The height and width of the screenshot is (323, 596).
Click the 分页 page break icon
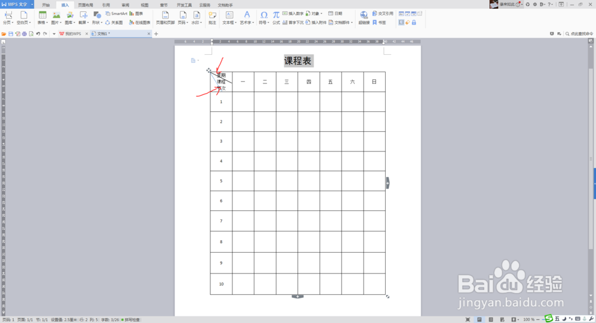click(x=8, y=15)
